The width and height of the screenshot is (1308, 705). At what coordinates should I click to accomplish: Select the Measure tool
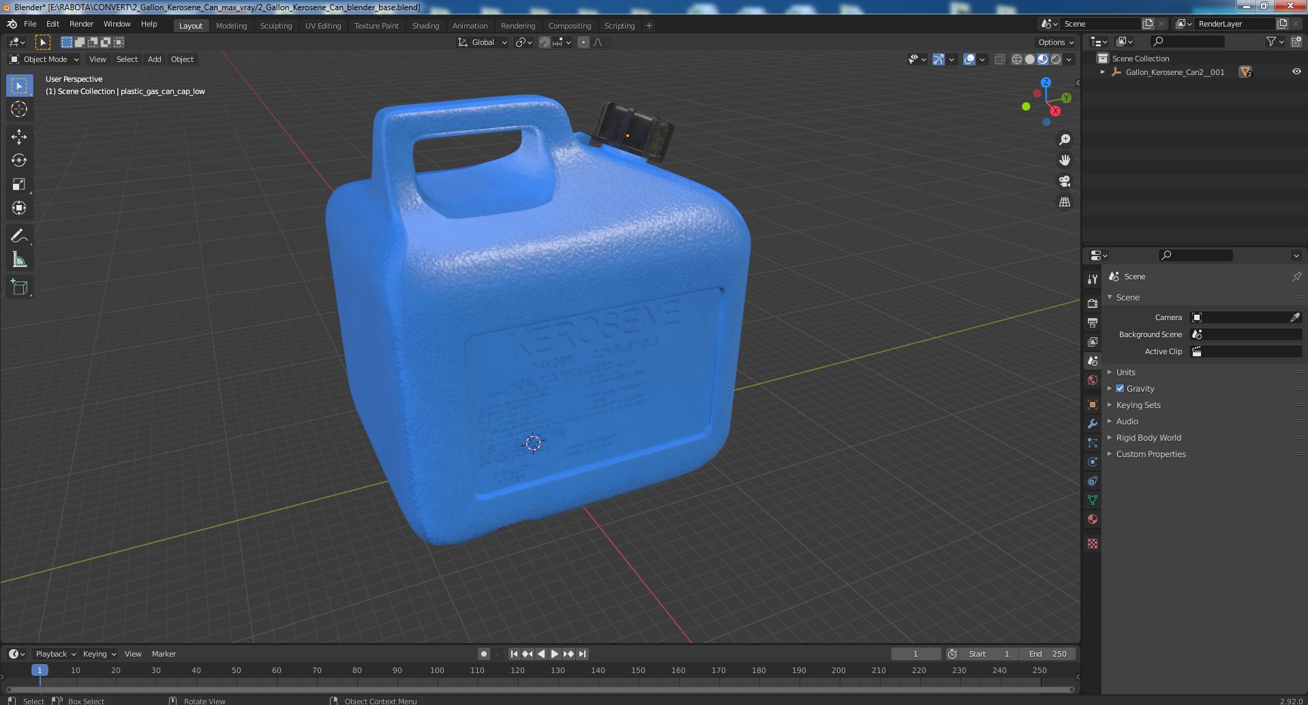pyautogui.click(x=19, y=260)
